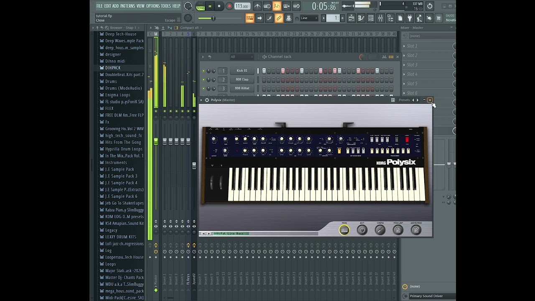Open the Instruments folder in browser
Viewport: 535px width, 301px height.
(x=116, y=162)
